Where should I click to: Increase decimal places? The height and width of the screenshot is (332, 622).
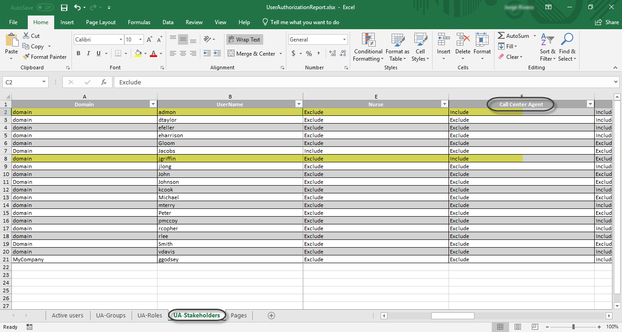click(332, 54)
